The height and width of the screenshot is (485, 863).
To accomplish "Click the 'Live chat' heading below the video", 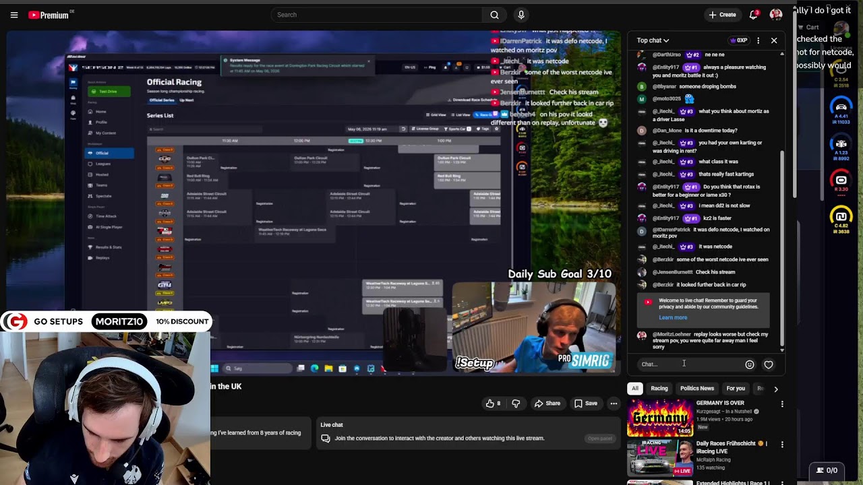I will (332, 425).
